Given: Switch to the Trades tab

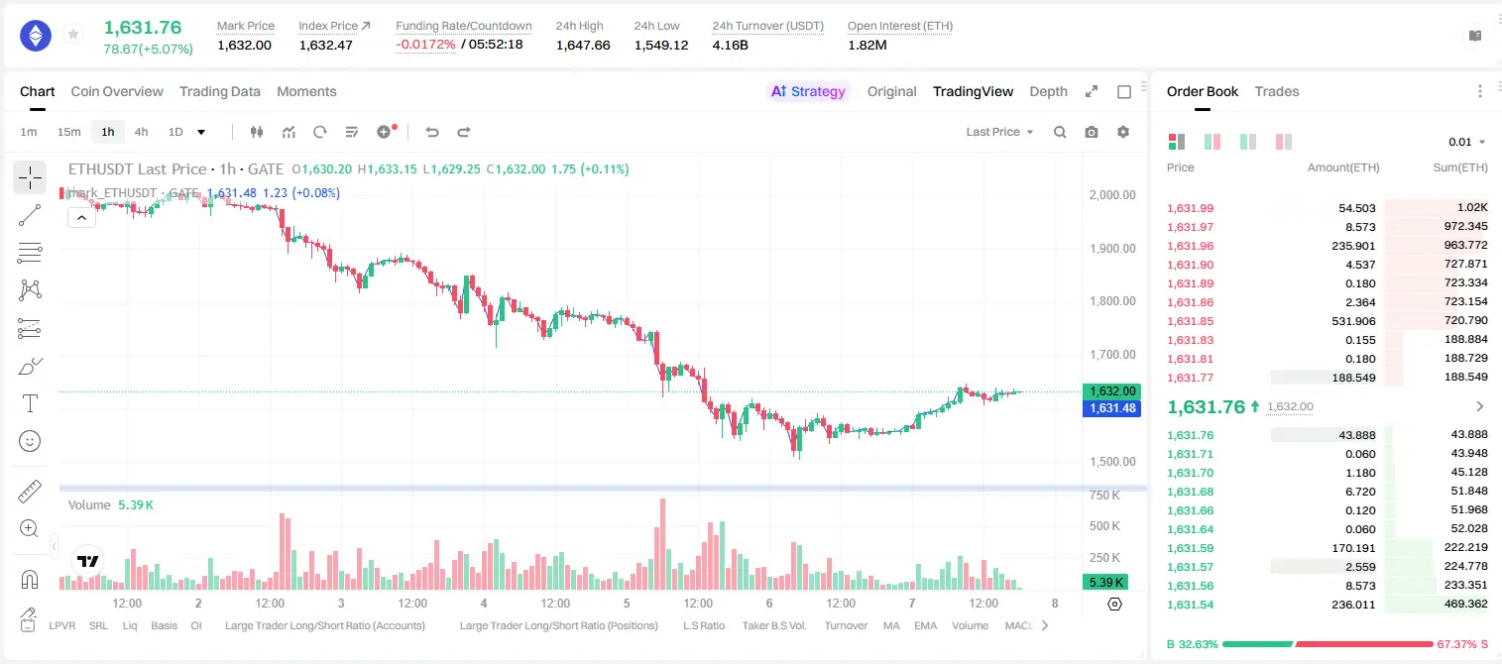Looking at the screenshot, I should [x=1277, y=91].
